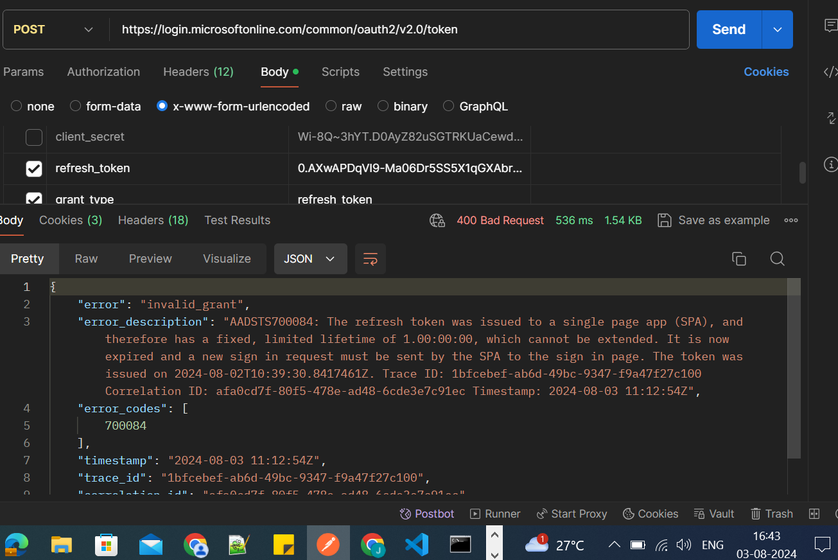Select the binary body radio option
This screenshot has width=838, height=560.
coord(383,106)
